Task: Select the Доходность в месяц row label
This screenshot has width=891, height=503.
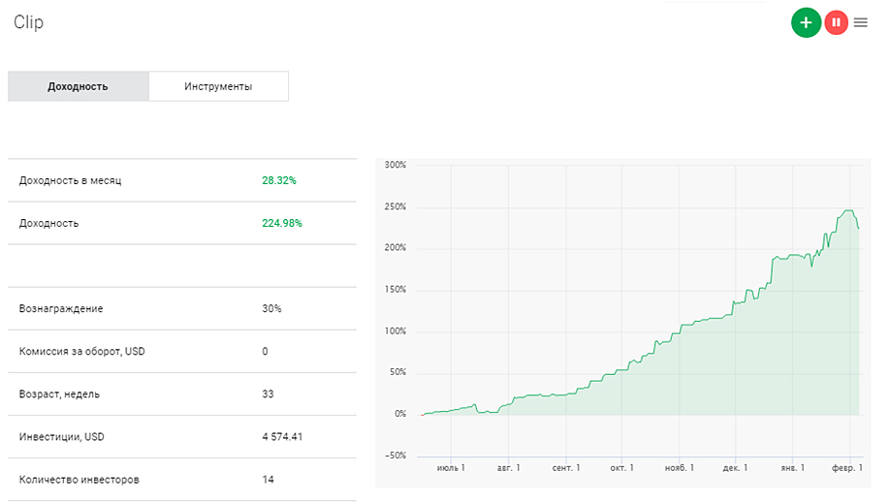Action: coord(70,180)
